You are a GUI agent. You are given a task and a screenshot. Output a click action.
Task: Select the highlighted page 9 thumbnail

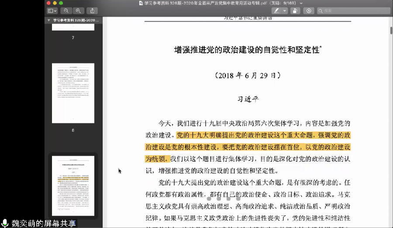click(x=73, y=186)
